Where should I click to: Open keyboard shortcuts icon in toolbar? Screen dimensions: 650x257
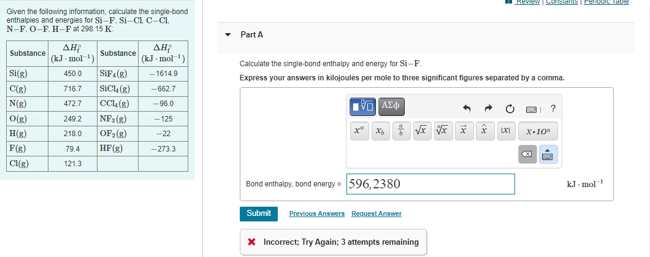(x=531, y=109)
